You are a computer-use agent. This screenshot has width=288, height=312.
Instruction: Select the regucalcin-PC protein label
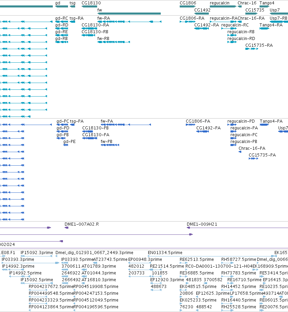(244, 135)
